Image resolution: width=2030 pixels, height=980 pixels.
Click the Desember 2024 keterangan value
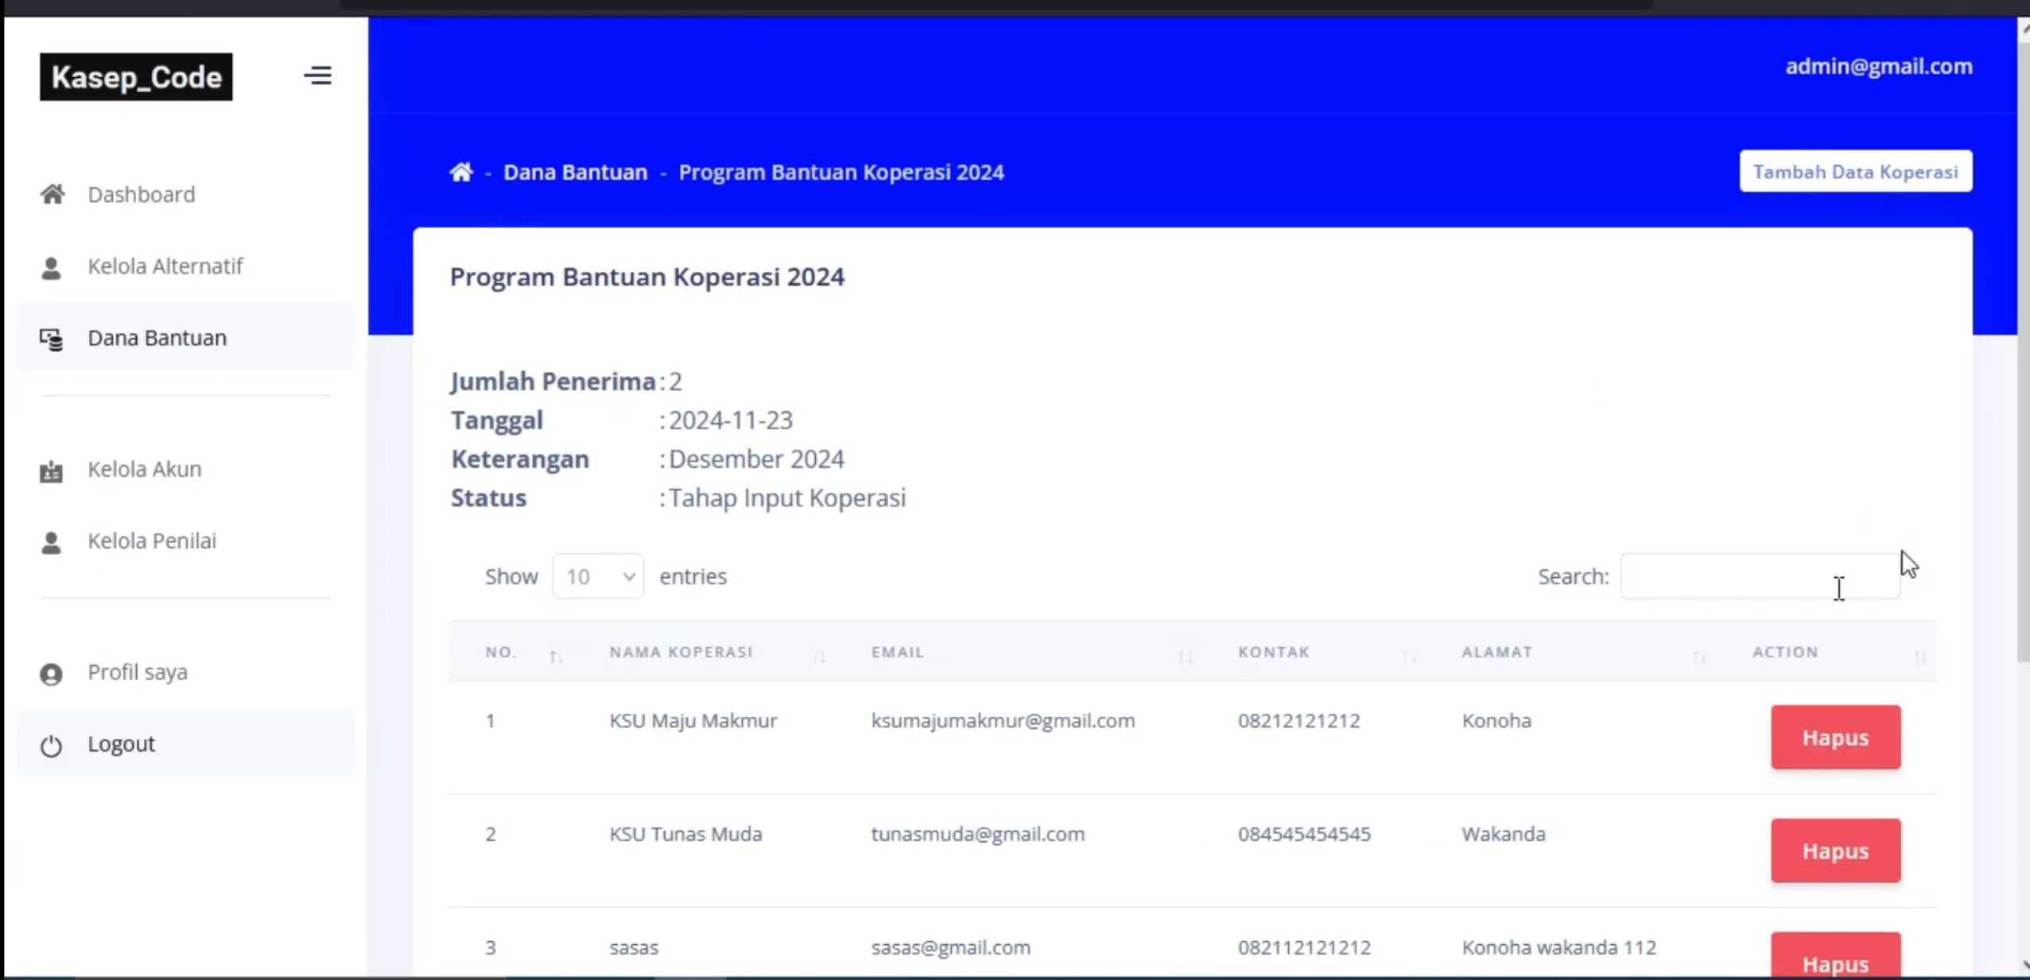pos(756,459)
